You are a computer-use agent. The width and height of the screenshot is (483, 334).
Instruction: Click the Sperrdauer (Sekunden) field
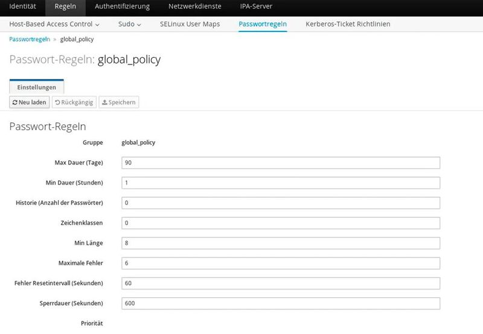click(281, 303)
